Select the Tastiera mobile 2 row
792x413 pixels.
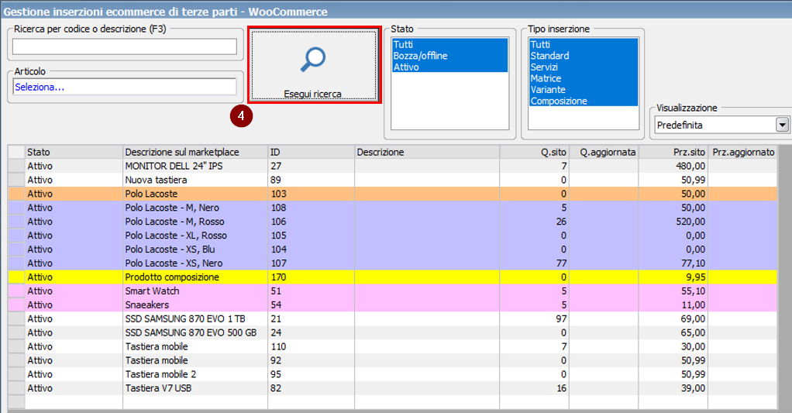(x=392, y=374)
